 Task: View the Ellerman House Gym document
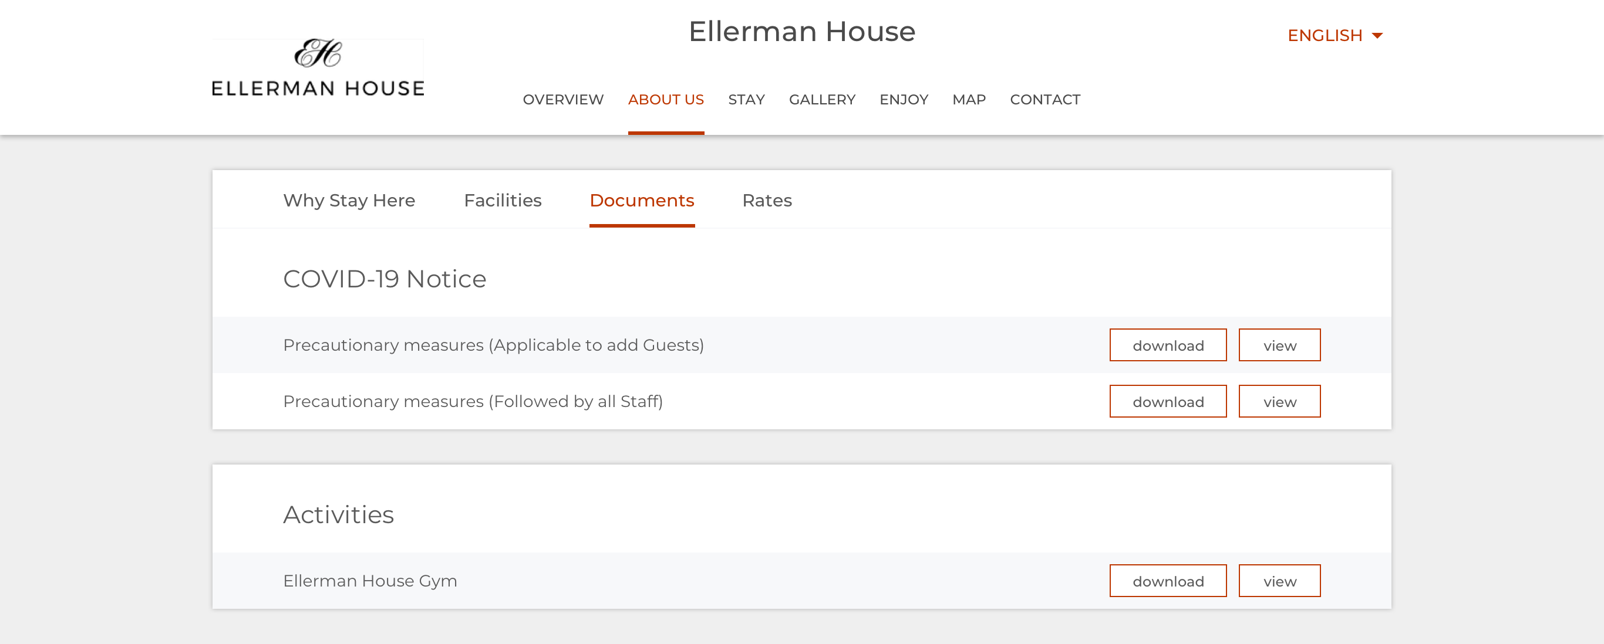[1279, 581]
